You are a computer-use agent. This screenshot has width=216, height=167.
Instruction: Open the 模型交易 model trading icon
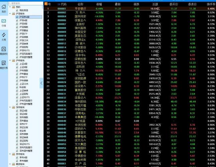coord(4,63)
